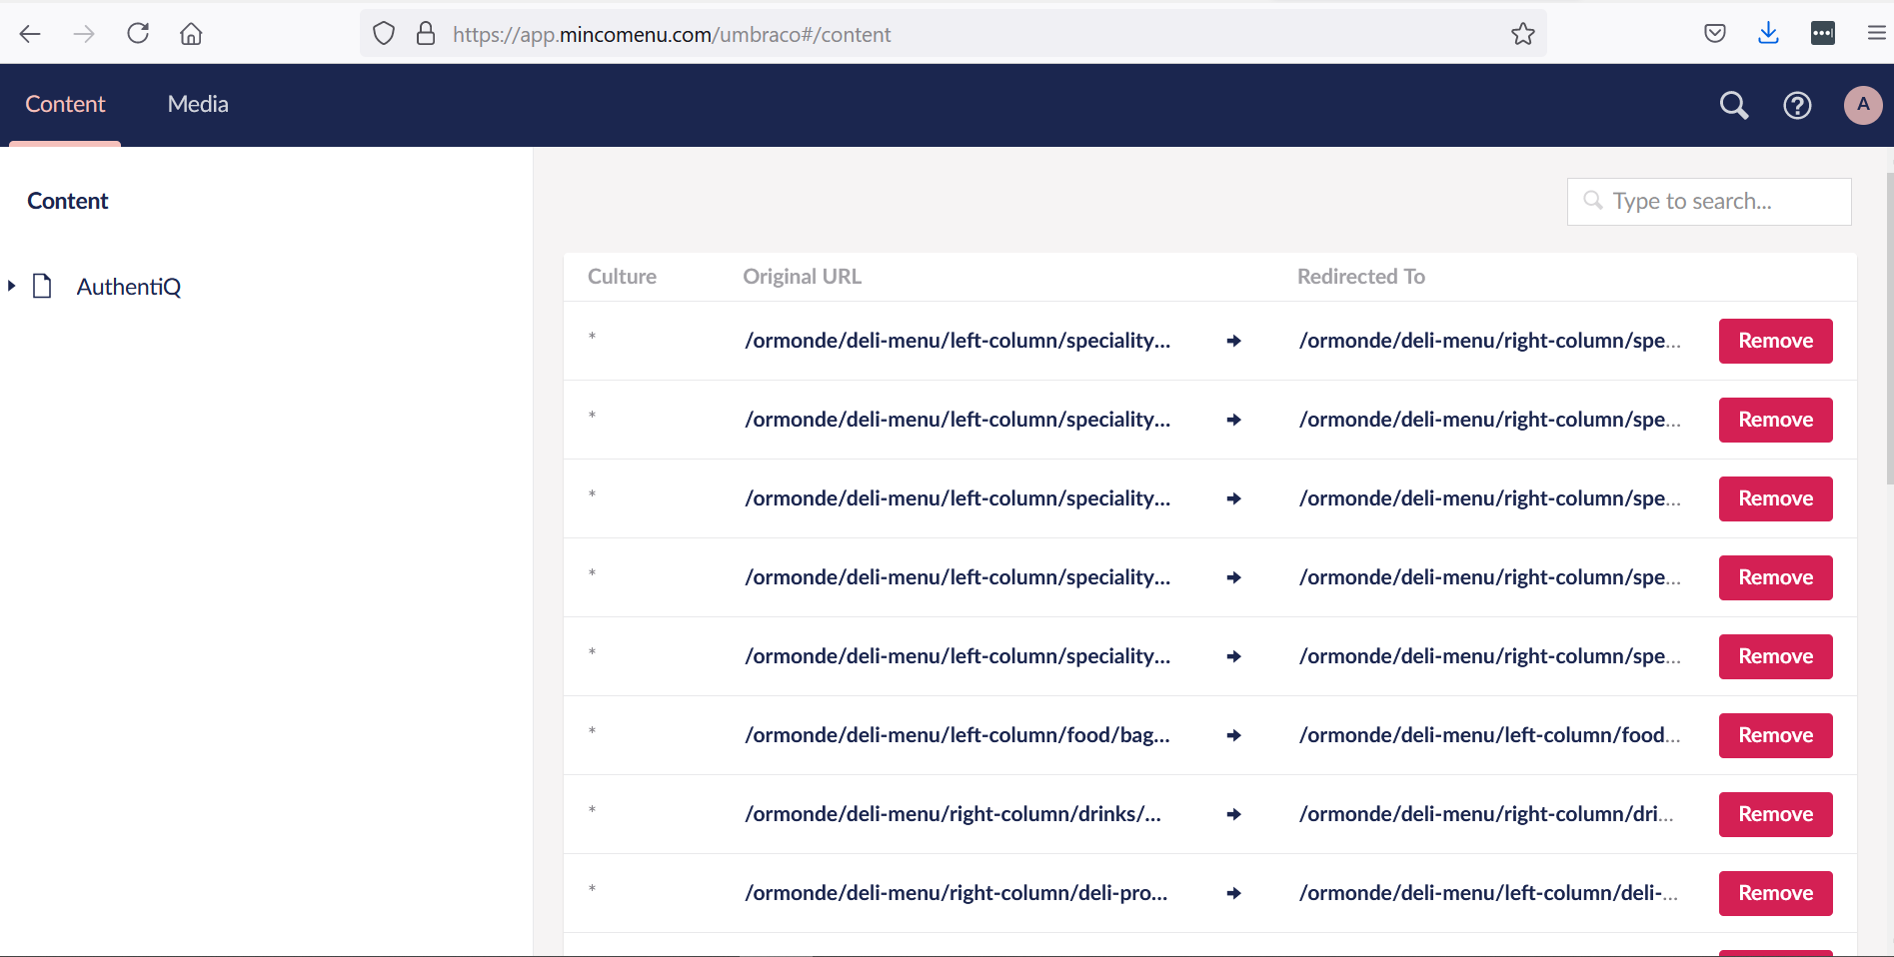
Task: Go to browser home icon
Action: (x=191, y=34)
